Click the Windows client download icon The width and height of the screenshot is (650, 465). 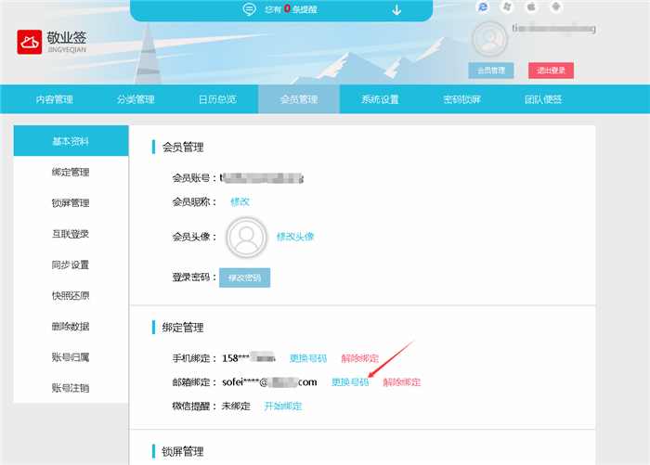coord(508,7)
